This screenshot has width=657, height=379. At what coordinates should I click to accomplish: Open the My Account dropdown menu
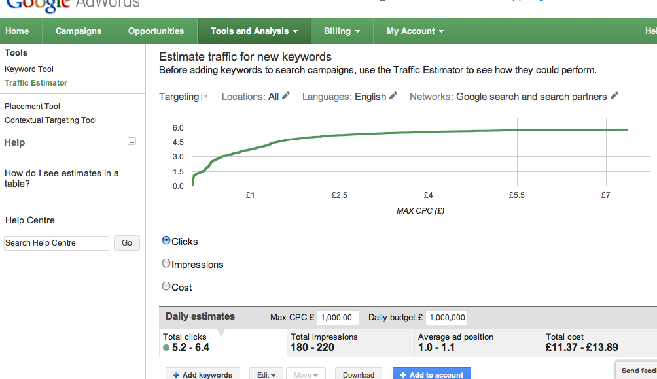(x=415, y=31)
